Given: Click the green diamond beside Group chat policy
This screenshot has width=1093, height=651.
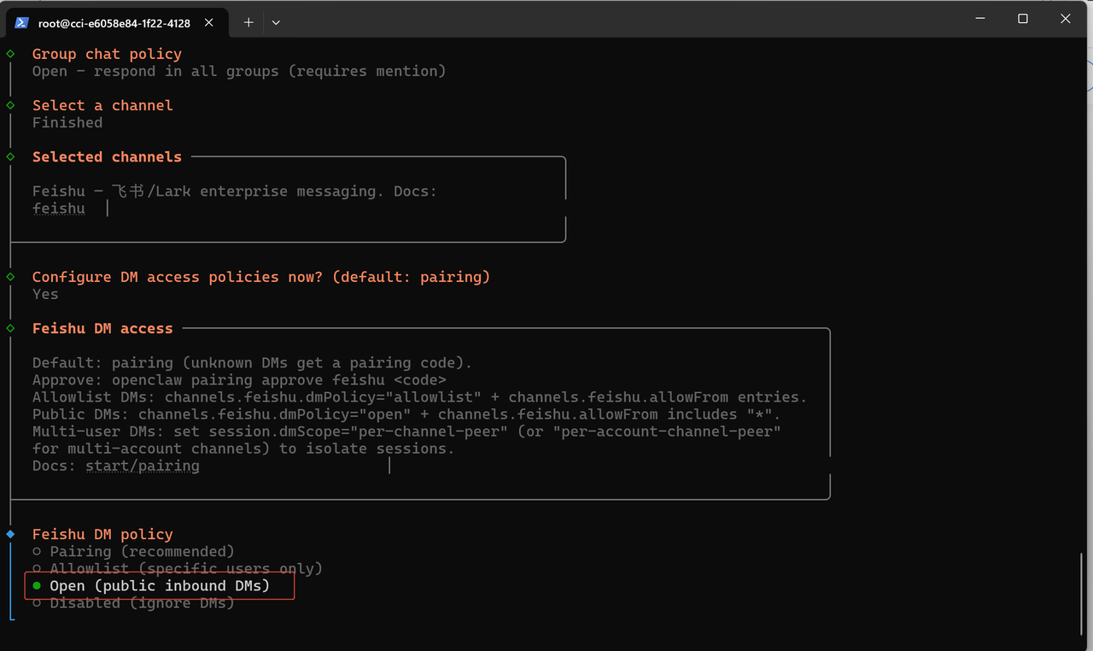Looking at the screenshot, I should pyautogui.click(x=10, y=54).
